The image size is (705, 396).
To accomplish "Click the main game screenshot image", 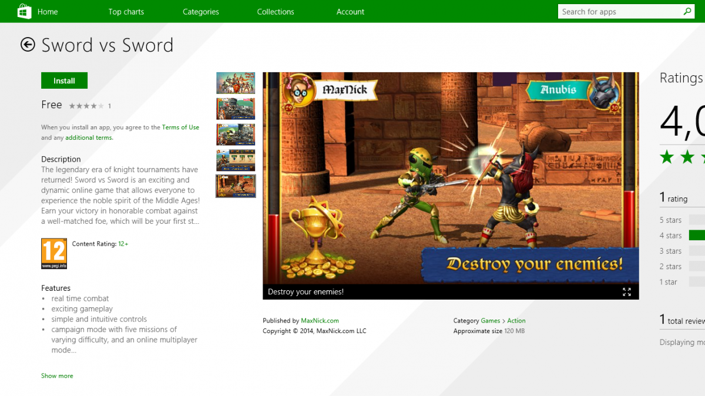I will coord(451,178).
